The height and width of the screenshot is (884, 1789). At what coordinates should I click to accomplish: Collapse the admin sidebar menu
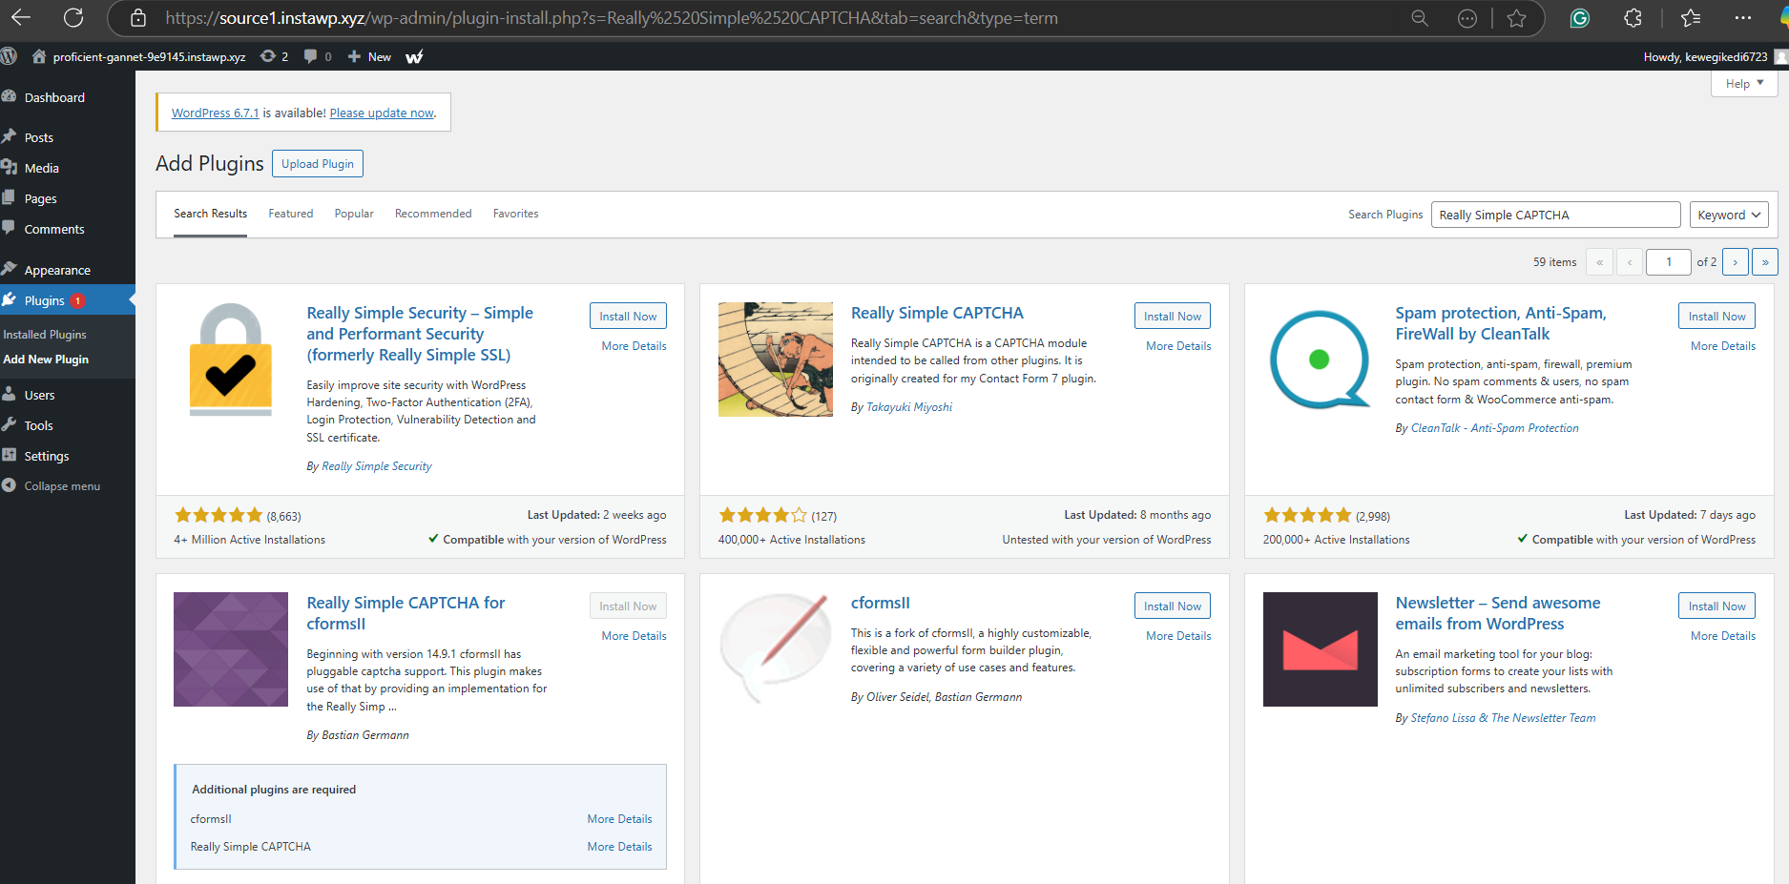(62, 486)
